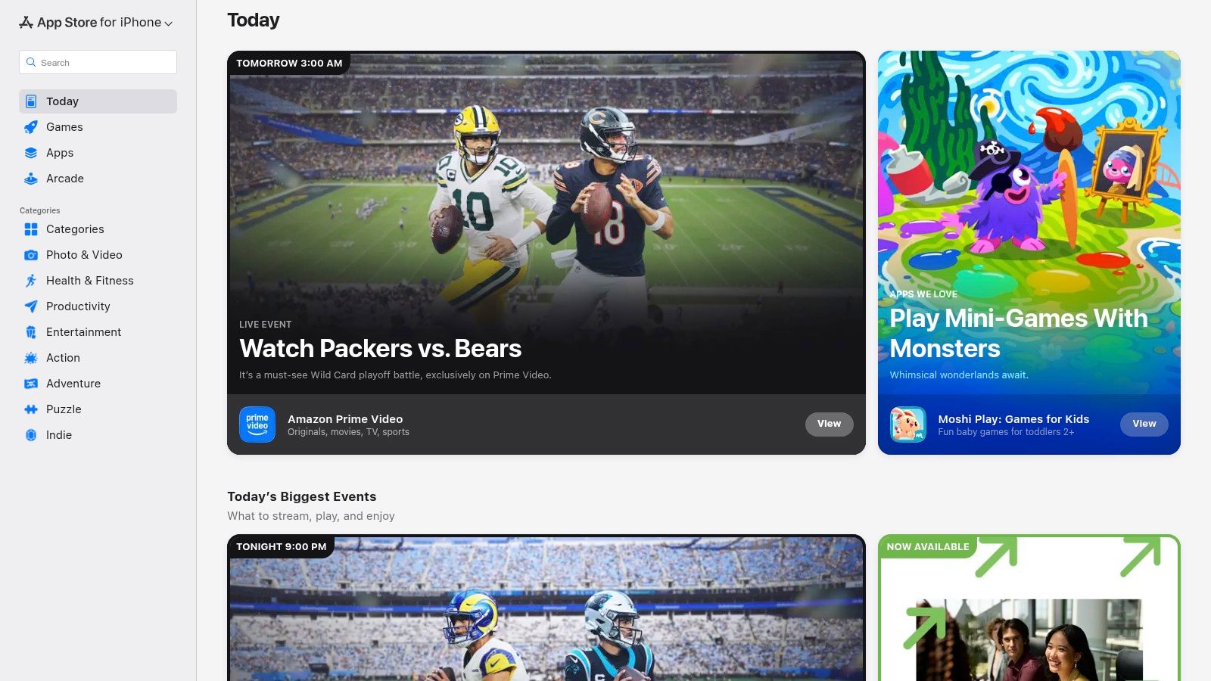Click the Puzzle category label
The image size is (1211, 681).
pos(64,409)
